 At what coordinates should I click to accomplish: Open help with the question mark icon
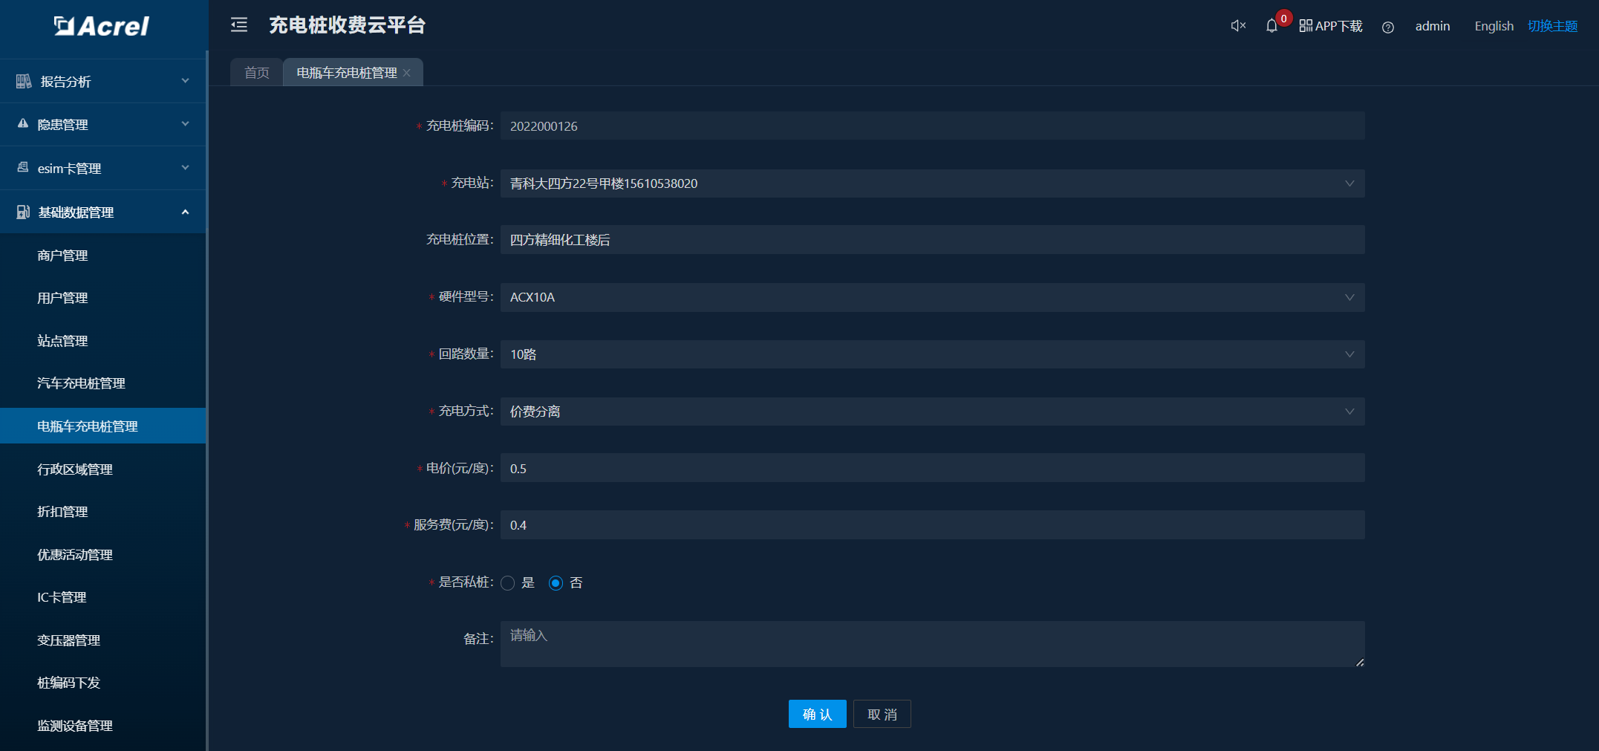[1387, 27]
